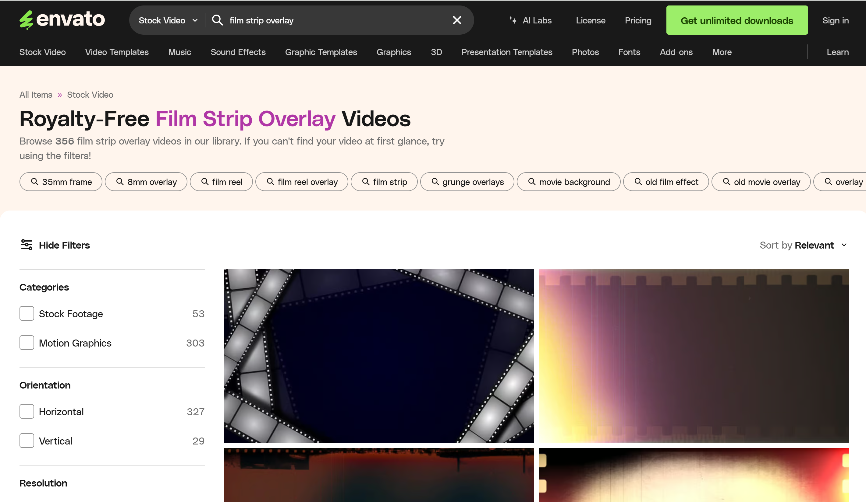866x502 pixels.
Task: Click the magnifier icon in the grunge overlays tag
Action: 435,182
